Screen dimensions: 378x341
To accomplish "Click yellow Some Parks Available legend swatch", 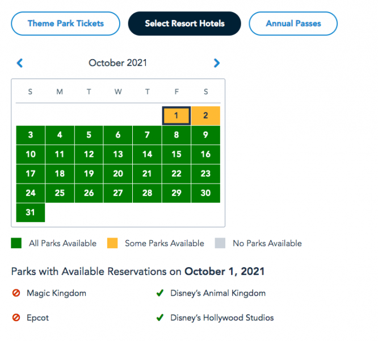I will pyautogui.click(x=112, y=243).
